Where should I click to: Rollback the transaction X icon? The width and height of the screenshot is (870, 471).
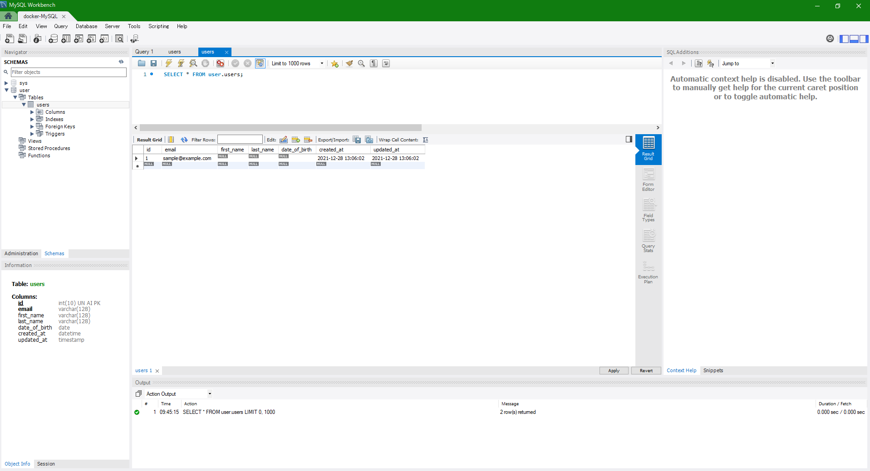pyautogui.click(x=247, y=63)
